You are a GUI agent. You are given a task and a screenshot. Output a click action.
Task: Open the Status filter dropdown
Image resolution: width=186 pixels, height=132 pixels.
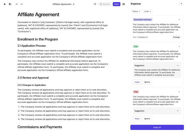(x=136, y=11)
